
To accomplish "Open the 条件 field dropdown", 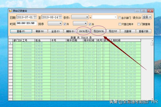I will (x=80, y=17).
